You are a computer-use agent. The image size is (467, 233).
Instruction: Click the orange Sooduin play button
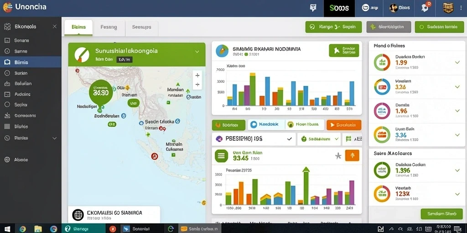[x=344, y=125]
